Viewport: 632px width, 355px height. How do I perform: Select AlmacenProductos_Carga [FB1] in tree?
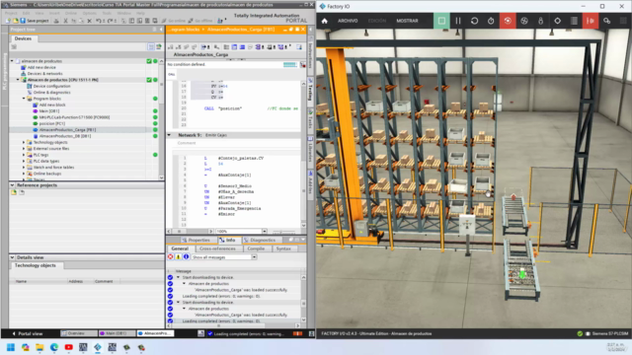click(67, 129)
